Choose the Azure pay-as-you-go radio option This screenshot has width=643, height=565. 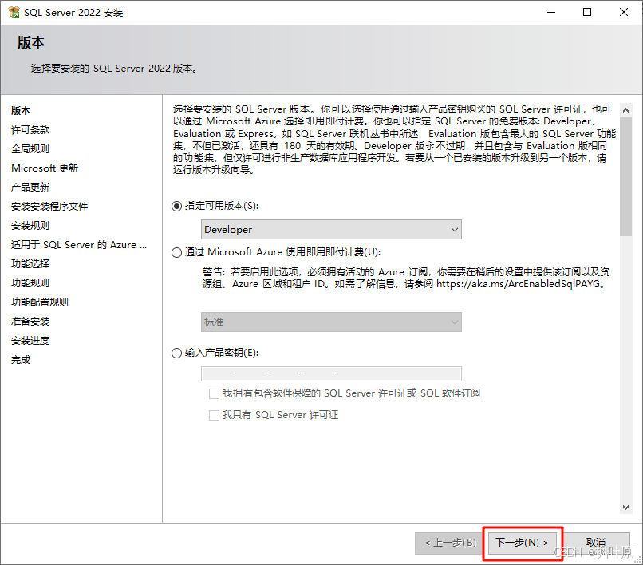(x=176, y=252)
